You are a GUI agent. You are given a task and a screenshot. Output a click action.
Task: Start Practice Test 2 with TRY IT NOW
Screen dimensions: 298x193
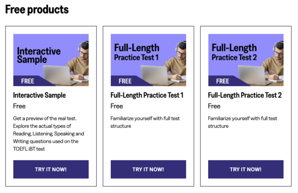coord(245,169)
